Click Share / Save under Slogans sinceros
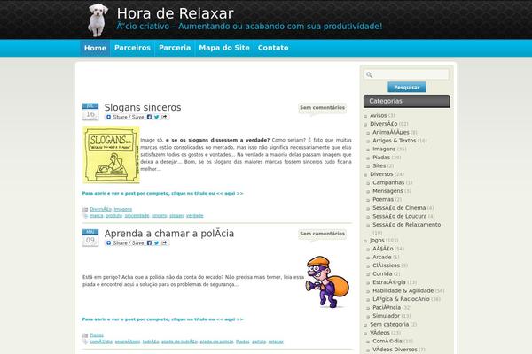 tap(125, 117)
